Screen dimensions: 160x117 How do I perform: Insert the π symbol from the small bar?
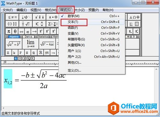(9, 31)
